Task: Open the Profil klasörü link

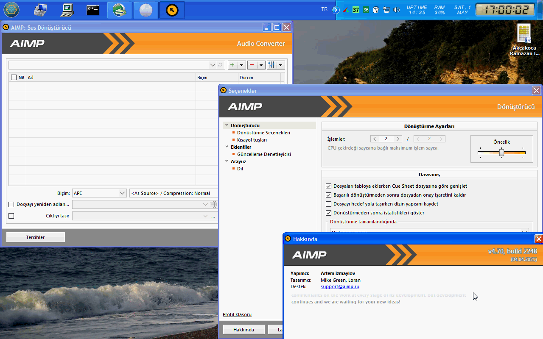Action: coord(237,314)
